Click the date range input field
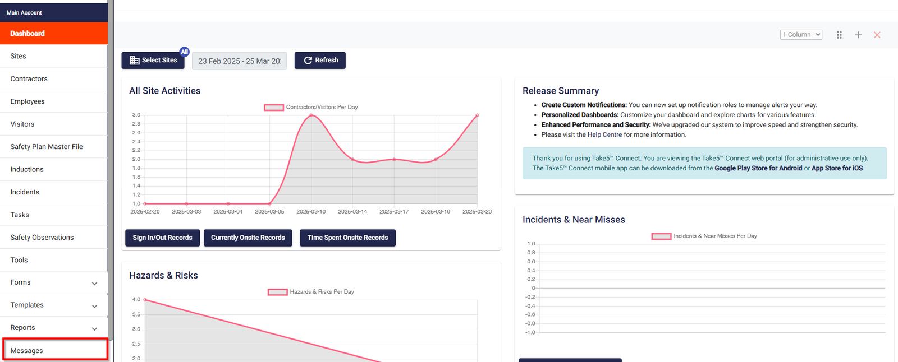 [x=240, y=61]
